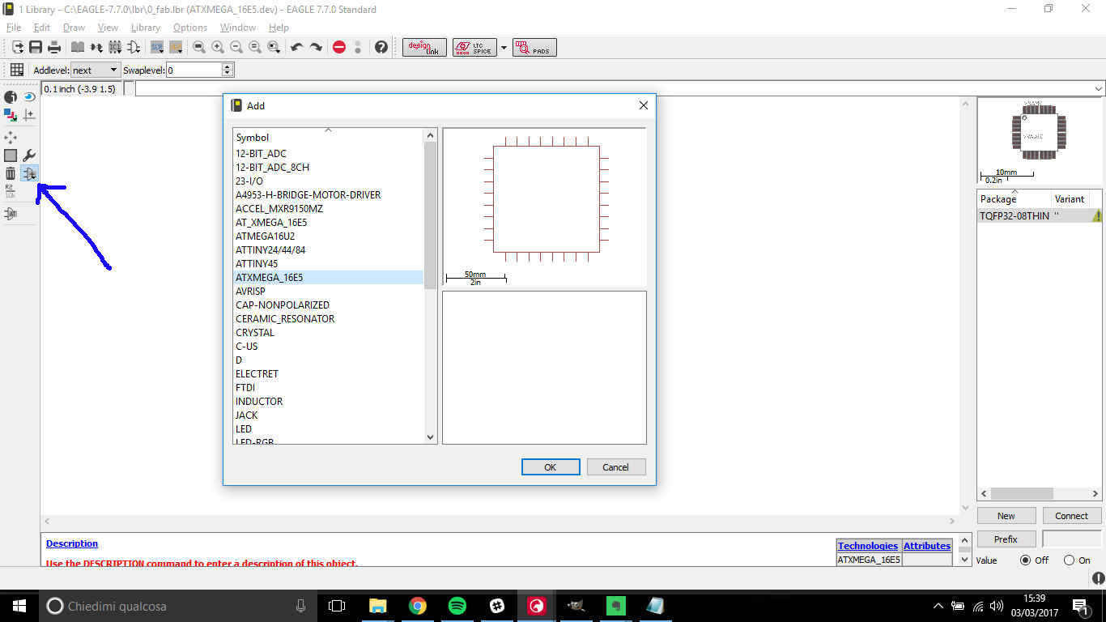Viewport: 1106px width, 622px height.
Task: Select the Move tool
Action: pos(11,138)
